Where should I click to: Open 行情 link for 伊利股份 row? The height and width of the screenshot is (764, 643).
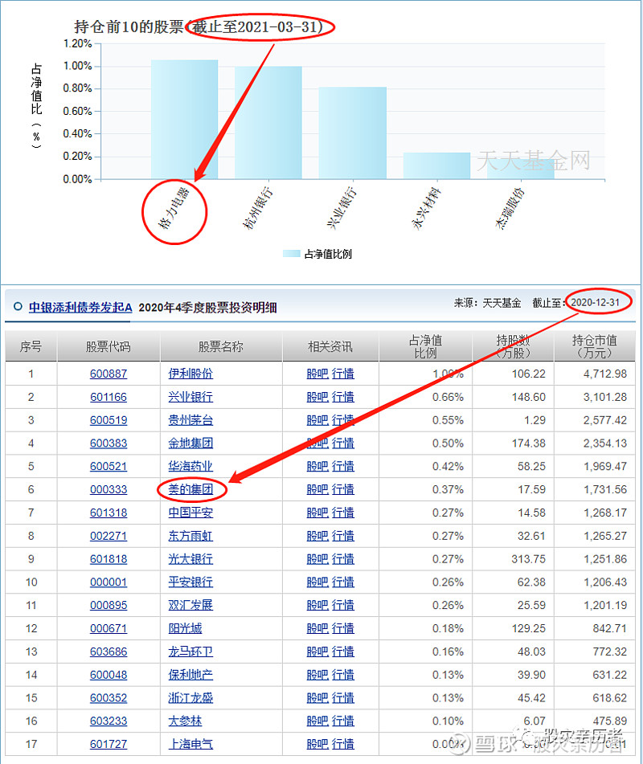click(343, 374)
